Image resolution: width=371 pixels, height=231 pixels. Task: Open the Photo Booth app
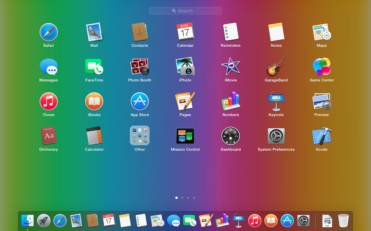click(140, 67)
